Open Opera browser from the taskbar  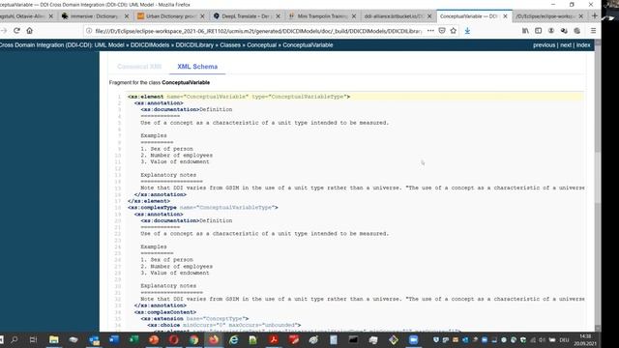174,339
